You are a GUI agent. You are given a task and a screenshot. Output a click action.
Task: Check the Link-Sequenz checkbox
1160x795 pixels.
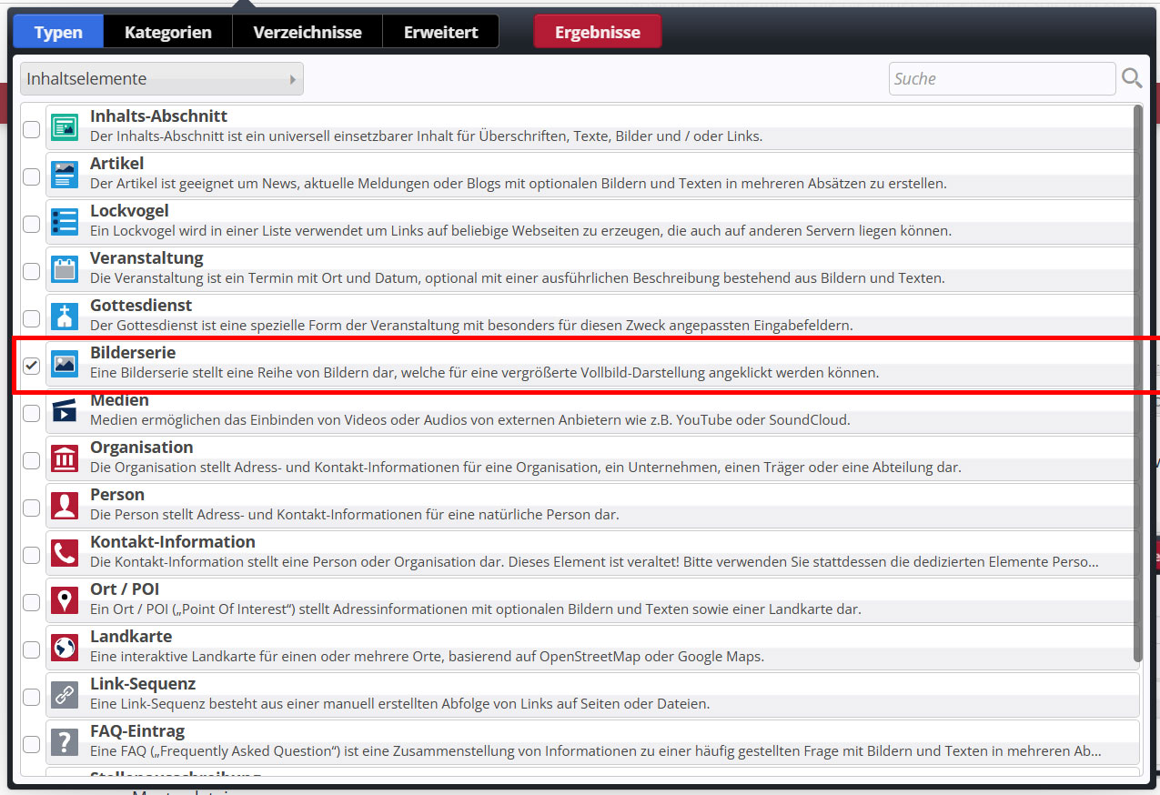pyautogui.click(x=31, y=697)
